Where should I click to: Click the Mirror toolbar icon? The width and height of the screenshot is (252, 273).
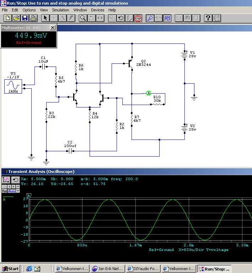point(100,18)
